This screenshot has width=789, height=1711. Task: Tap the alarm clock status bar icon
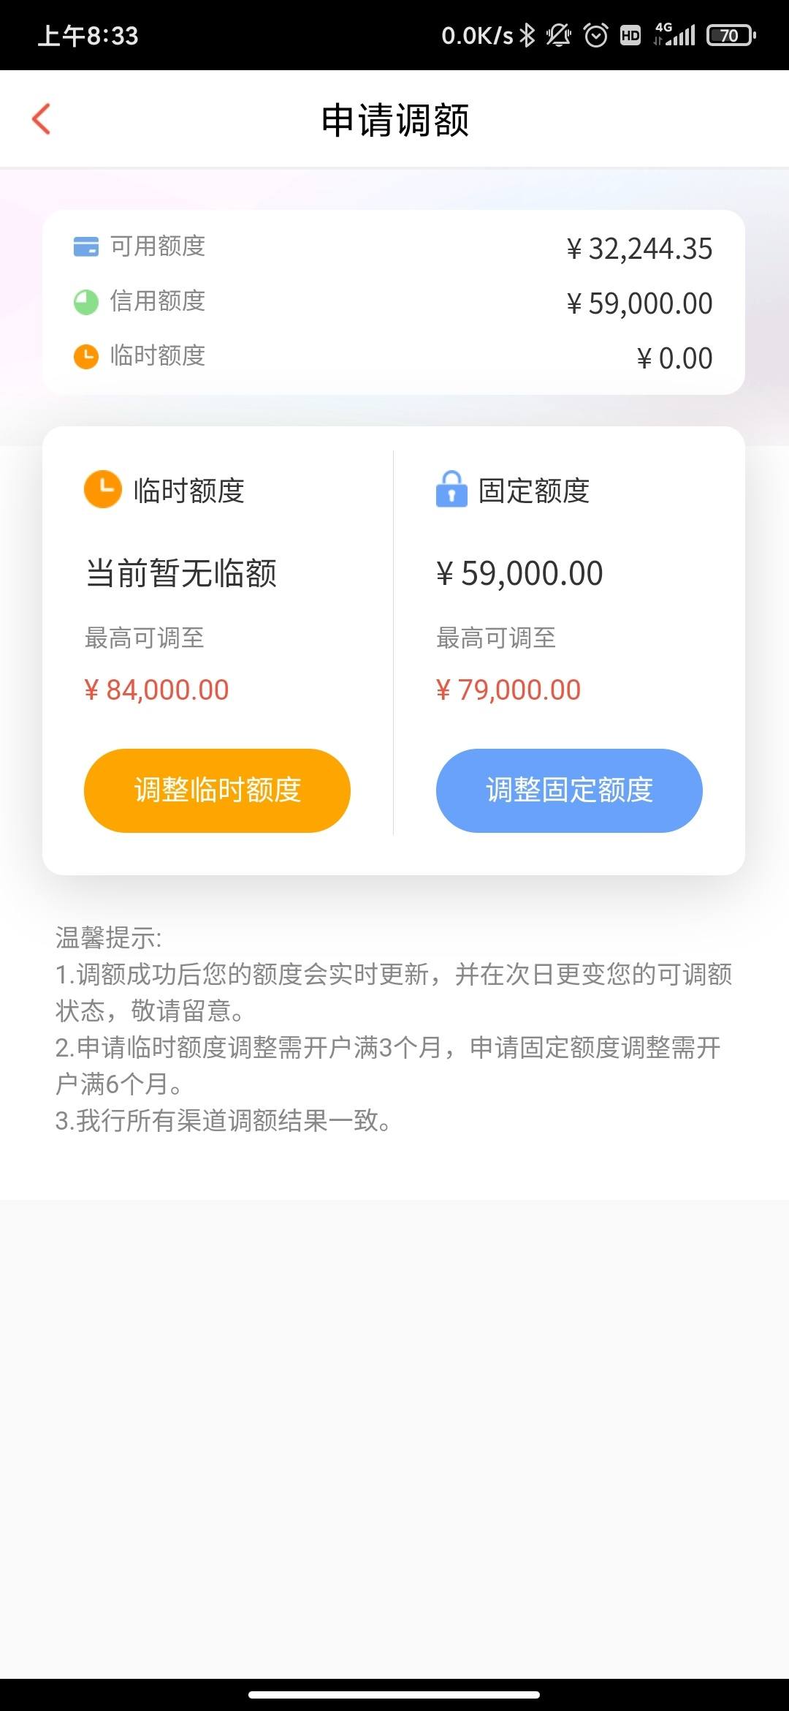tap(596, 35)
